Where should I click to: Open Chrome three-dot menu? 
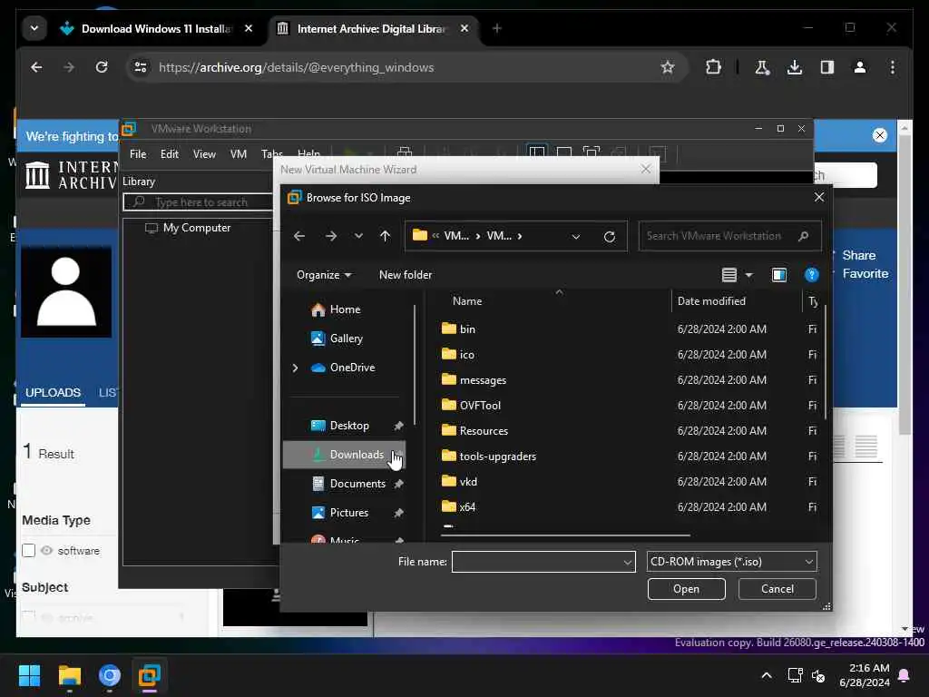893,67
